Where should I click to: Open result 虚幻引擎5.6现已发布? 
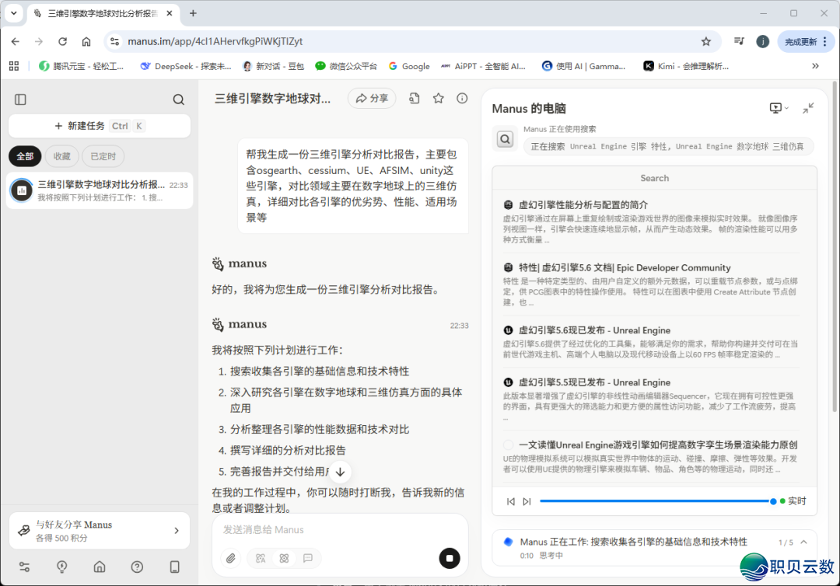pyautogui.click(x=594, y=330)
